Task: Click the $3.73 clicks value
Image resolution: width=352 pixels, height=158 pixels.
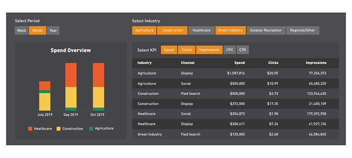Action: click(274, 93)
